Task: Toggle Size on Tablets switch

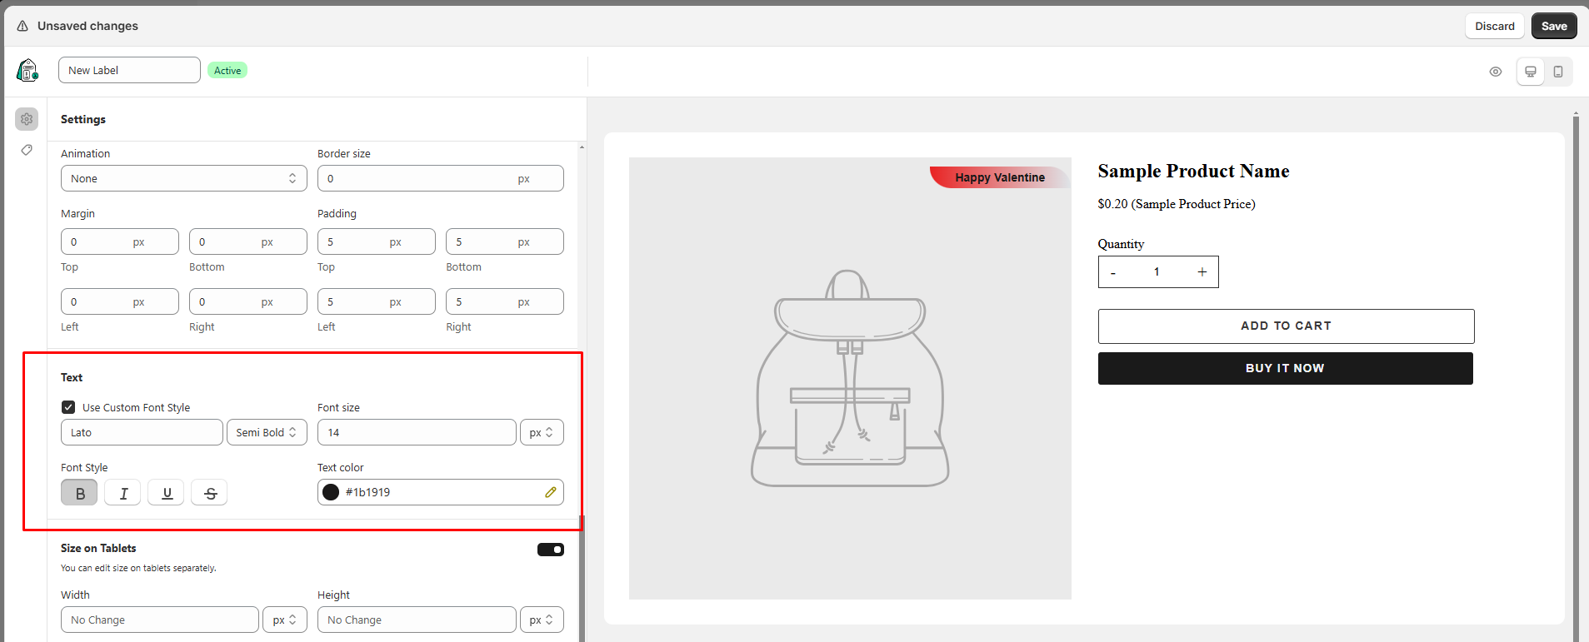Action: 550,550
